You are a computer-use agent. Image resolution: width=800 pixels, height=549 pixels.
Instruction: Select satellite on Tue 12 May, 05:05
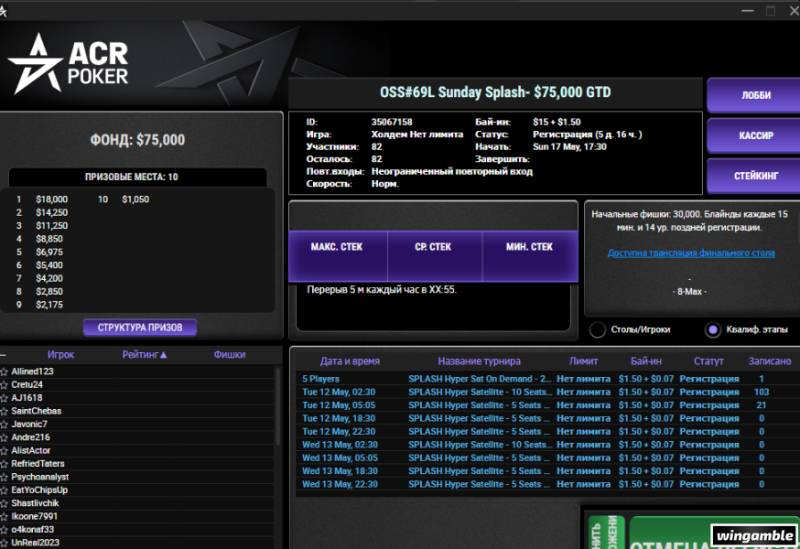click(x=546, y=405)
